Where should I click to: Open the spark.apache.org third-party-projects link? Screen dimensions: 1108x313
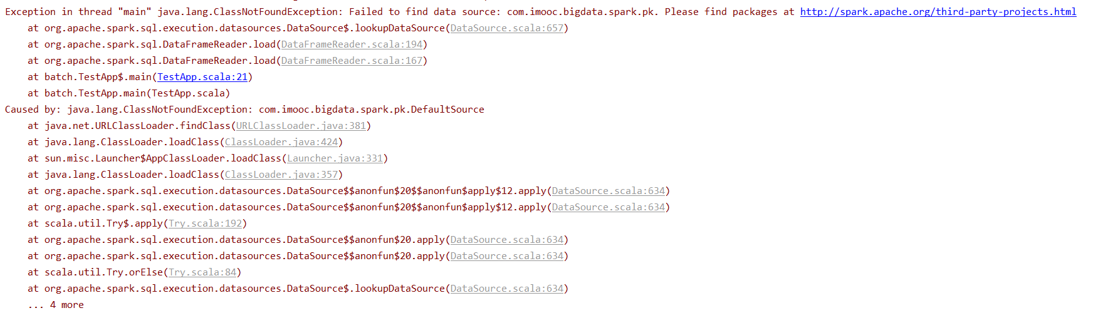click(938, 12)
